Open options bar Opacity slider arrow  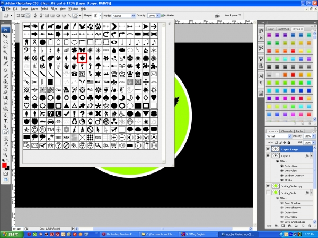[157, 15]
